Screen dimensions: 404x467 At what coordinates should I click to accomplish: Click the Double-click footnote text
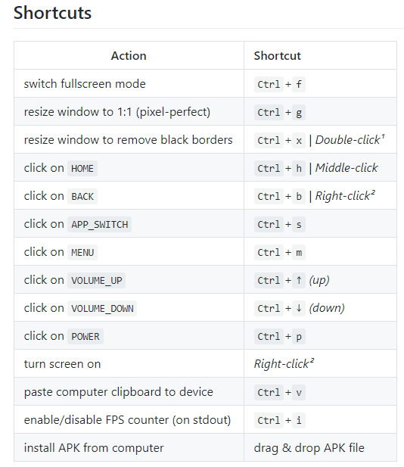click(x=350, y=140)
